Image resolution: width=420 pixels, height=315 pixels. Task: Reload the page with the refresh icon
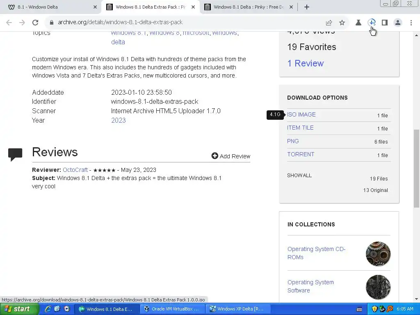pyautogui.click(x=35, y=23)
